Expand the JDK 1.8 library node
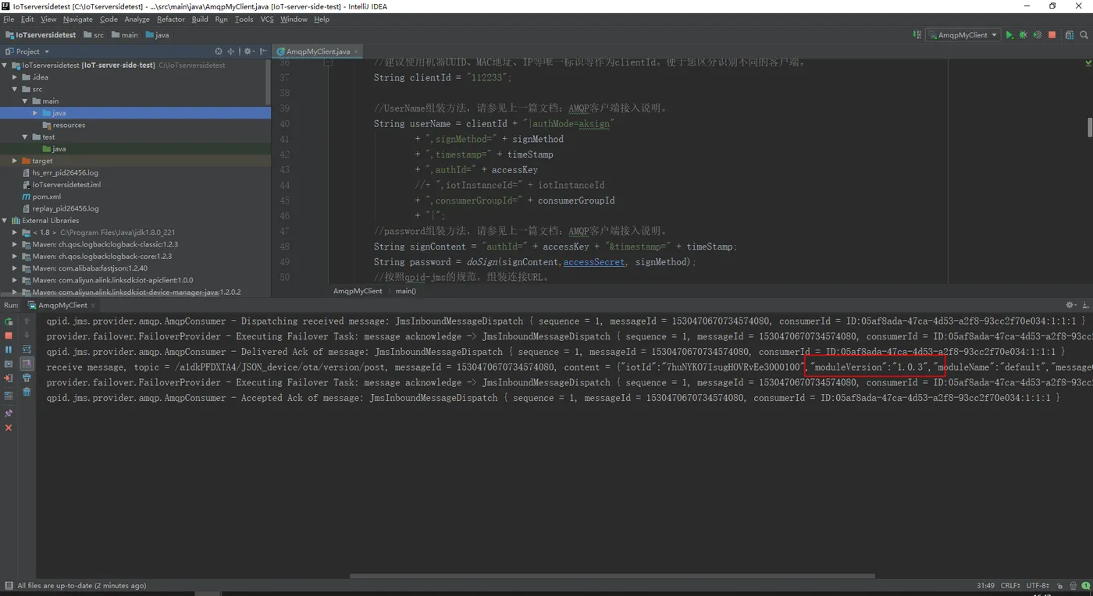Viewport: 1093px width, 596px height. (15, 232)
